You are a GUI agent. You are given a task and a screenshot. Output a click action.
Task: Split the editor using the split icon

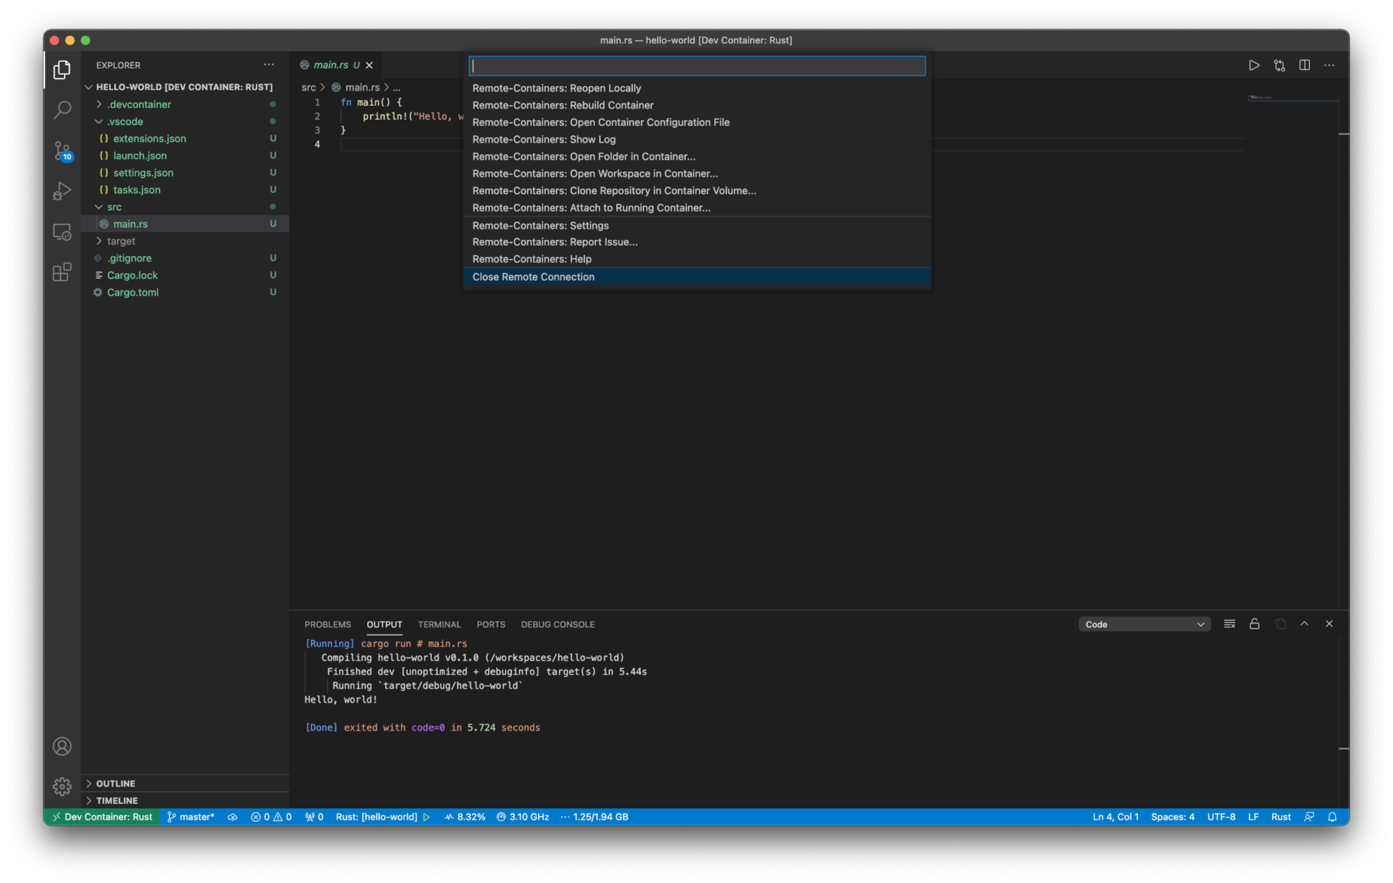tap(1304, 65)
